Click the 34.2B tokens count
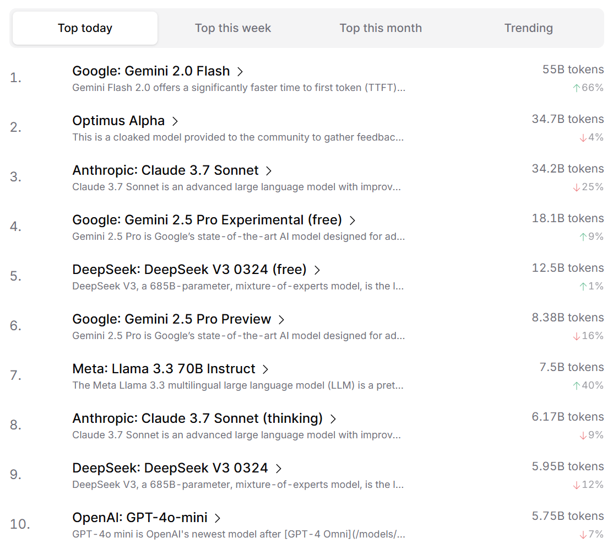This screenshot has height=548, width=613. 568,169
